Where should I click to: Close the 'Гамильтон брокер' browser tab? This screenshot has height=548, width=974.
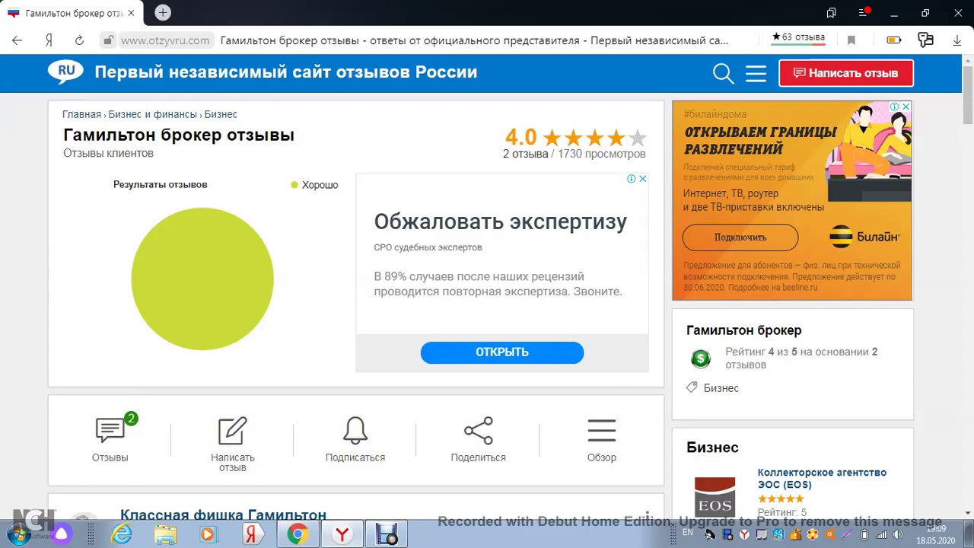pyautogui.click(x=131, y=13)
